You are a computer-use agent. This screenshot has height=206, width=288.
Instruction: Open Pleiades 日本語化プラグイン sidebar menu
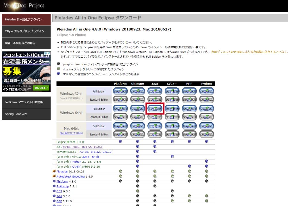point(26,19)
